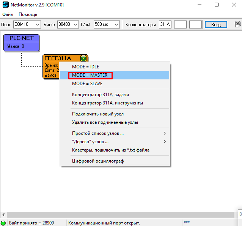Select the FFFF311A concentrator node title
Viewport: 242px width, 226px height.
coord(58,58)
